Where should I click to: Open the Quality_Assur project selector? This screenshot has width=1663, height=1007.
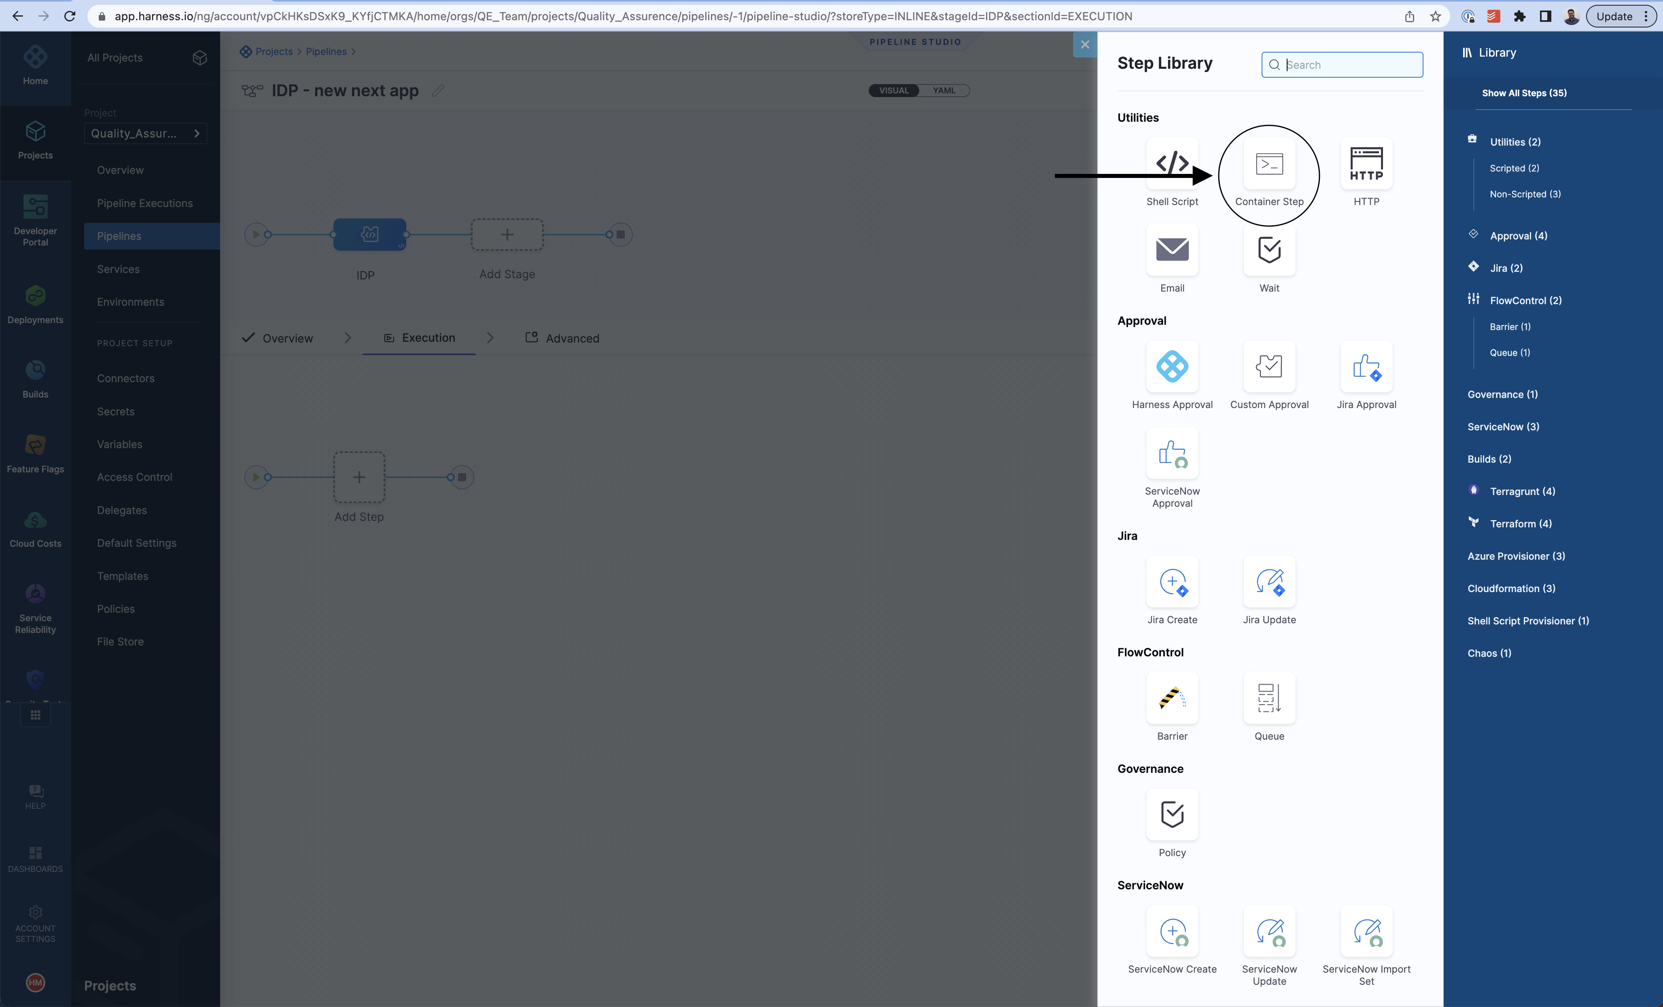(x=145, y=133)
